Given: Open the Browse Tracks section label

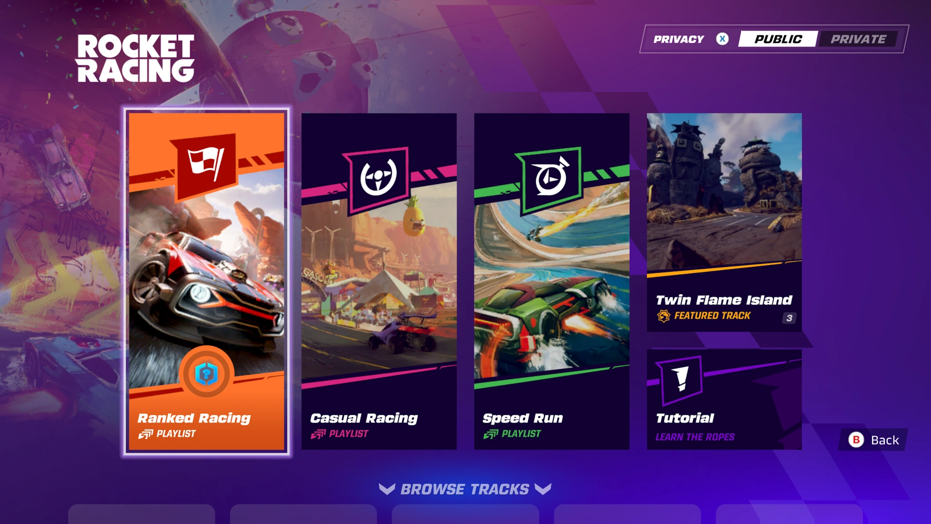Looking at the screenshot, I should pos(465,489).
